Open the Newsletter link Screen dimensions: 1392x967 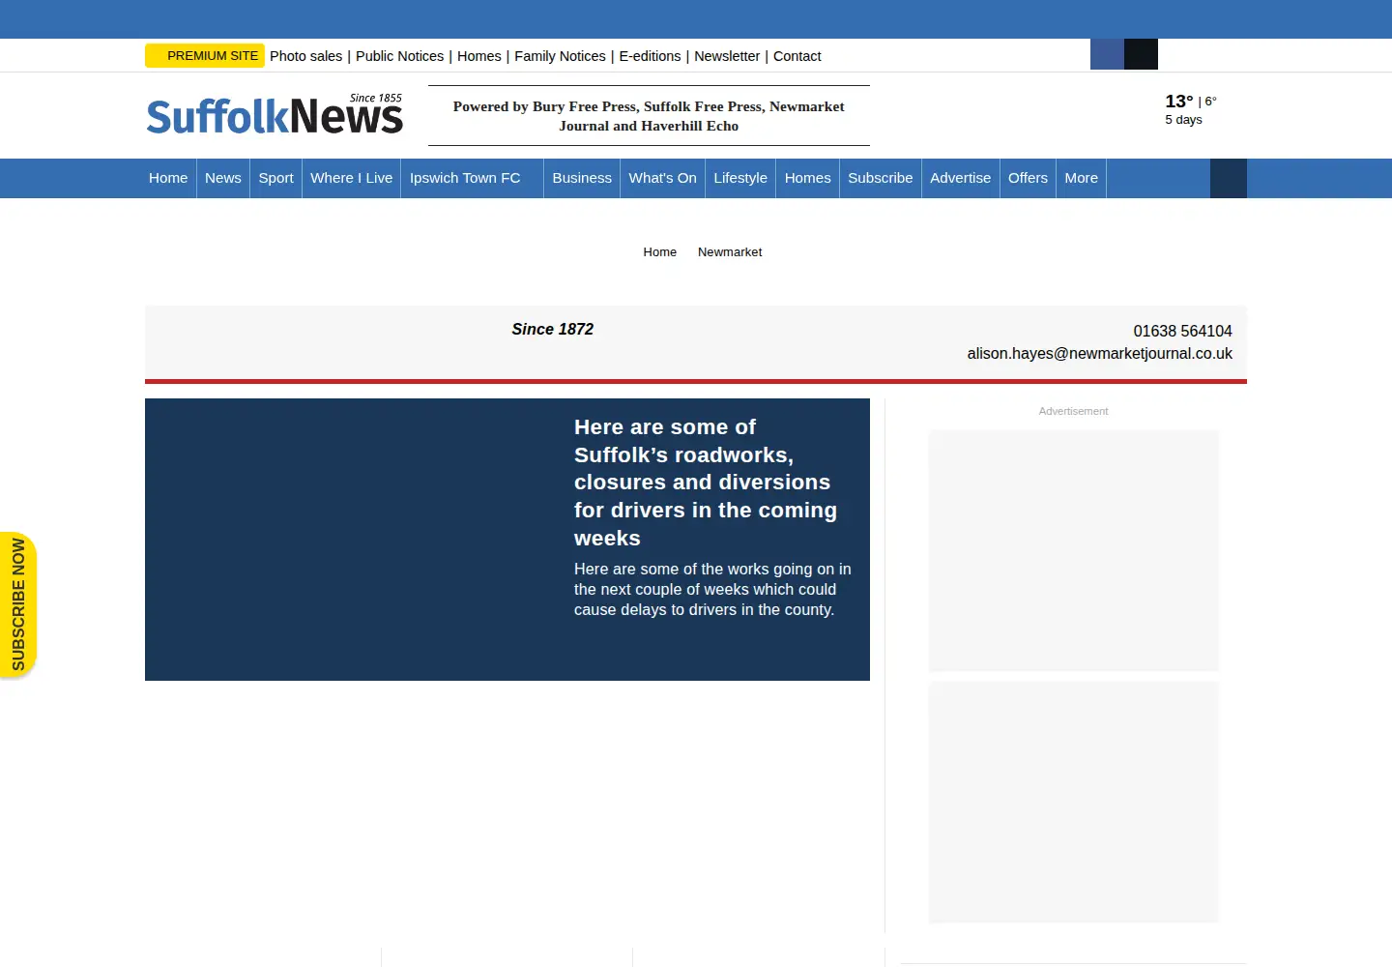727,56
